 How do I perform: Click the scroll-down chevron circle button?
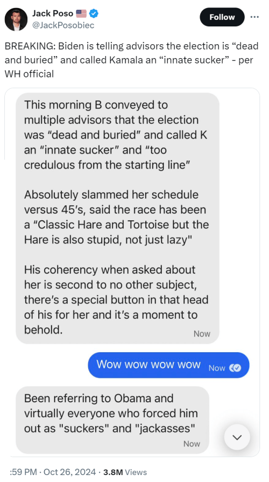(x=237, y=437)
